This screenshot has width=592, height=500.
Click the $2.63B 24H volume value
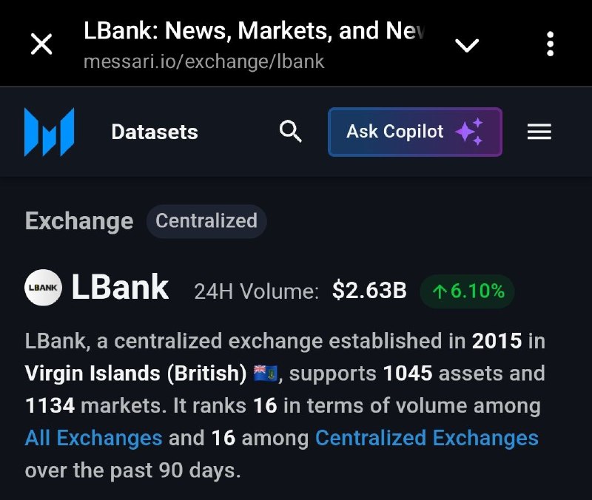coord(369,291)
